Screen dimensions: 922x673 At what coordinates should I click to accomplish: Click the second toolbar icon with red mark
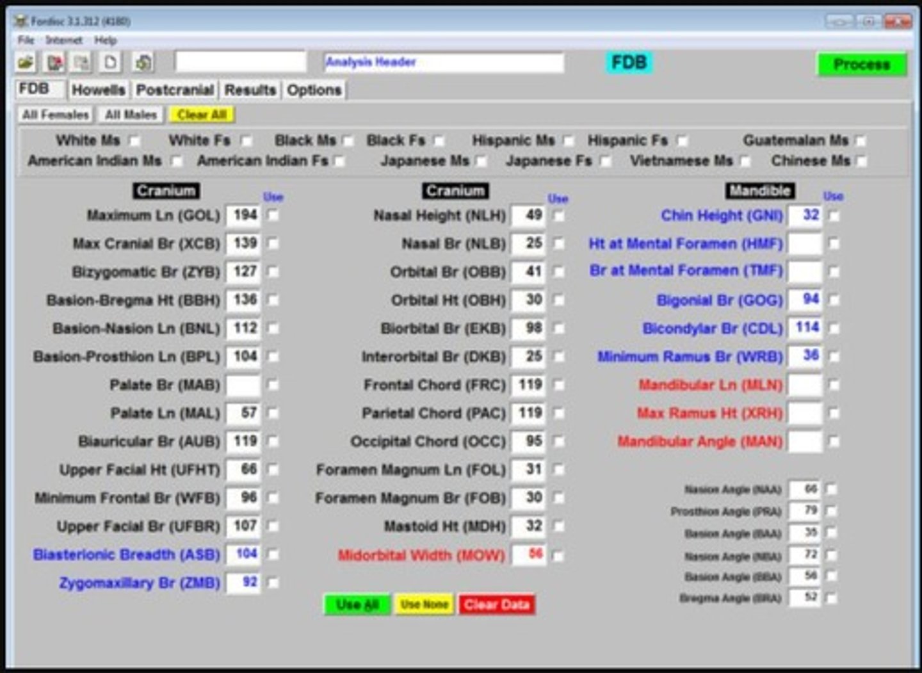coord(55,63)
